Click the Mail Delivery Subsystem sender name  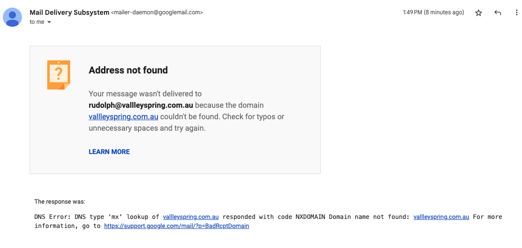tap(69, 12)
